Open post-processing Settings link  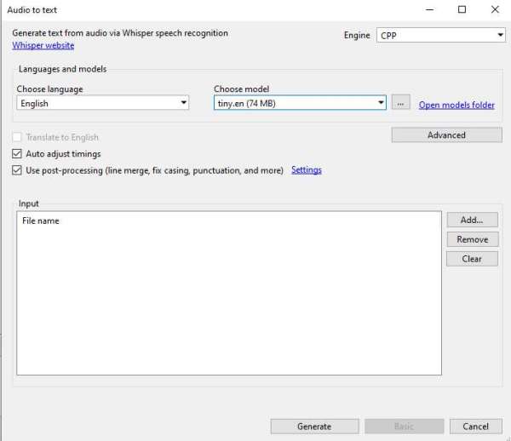[x=307, y=170]
